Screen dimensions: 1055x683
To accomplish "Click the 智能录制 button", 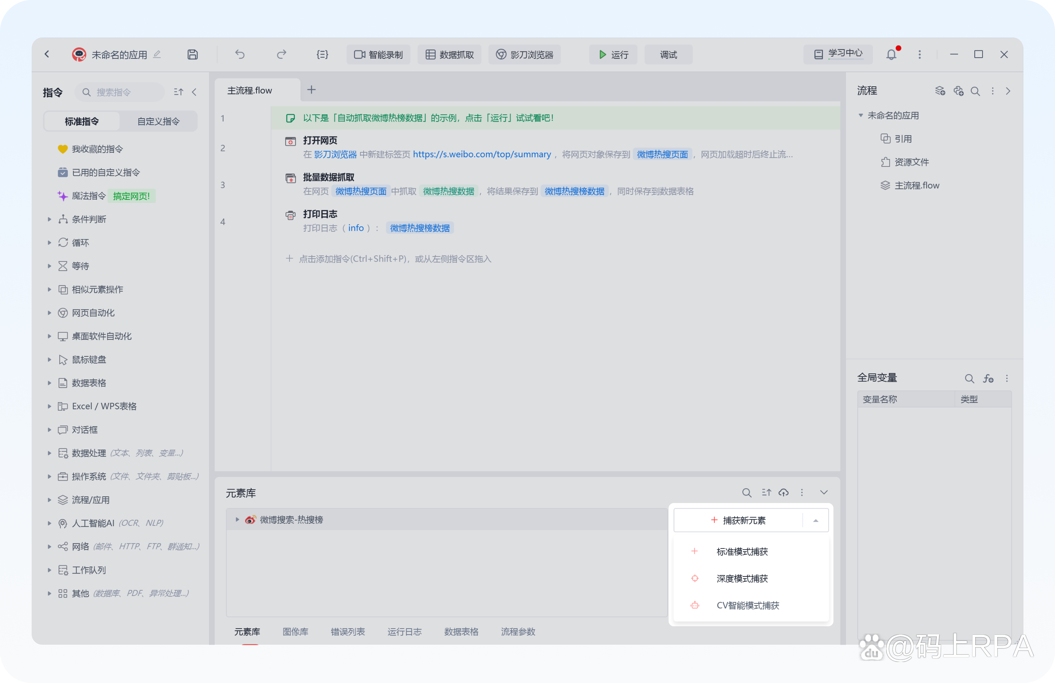I will (378, 54).
